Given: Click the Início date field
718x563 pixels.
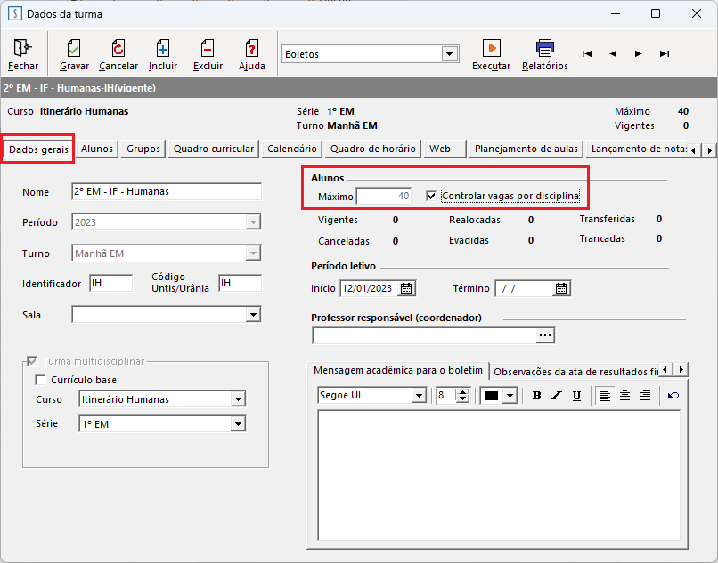Looking at the screenshot, I should pyautogui.click(x=369, y=288).
